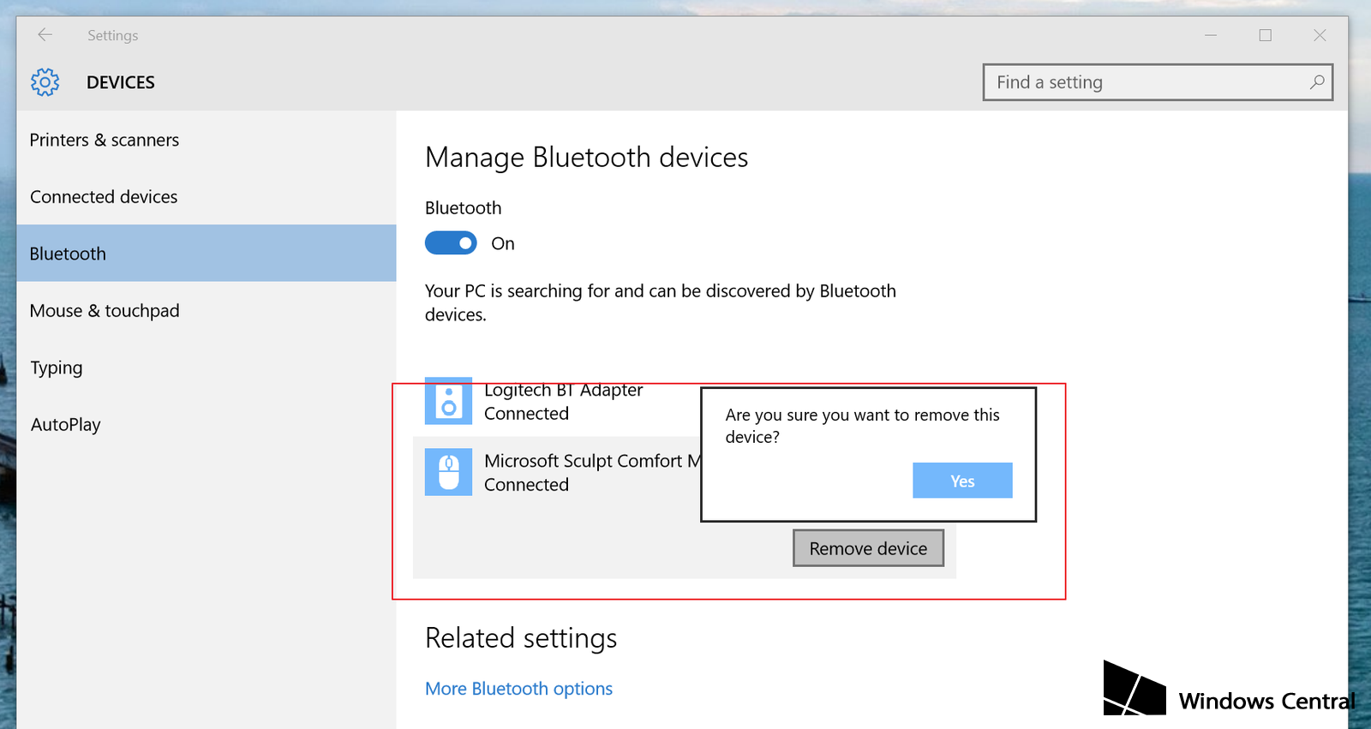Maximize the Settings window
This screenshot has width=1371, height=729.
tap(1266, 35)
